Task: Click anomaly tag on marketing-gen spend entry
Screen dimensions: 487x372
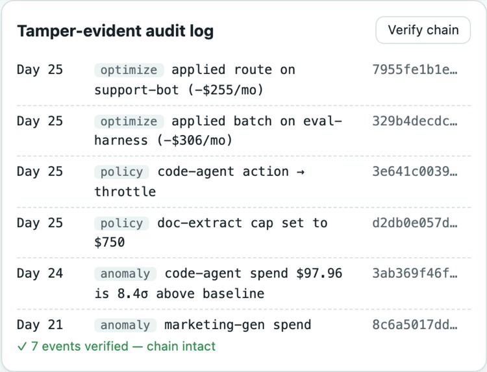Action: (x=125, y=325)
